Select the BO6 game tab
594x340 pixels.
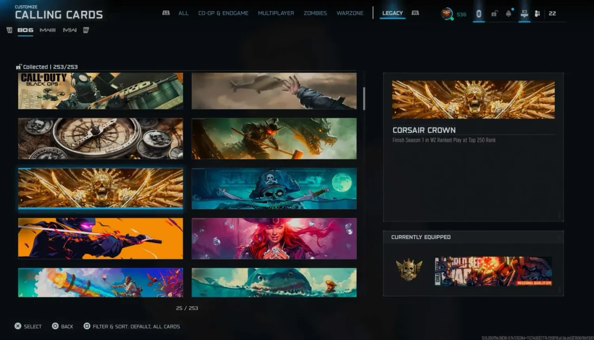tap(26, 31)
